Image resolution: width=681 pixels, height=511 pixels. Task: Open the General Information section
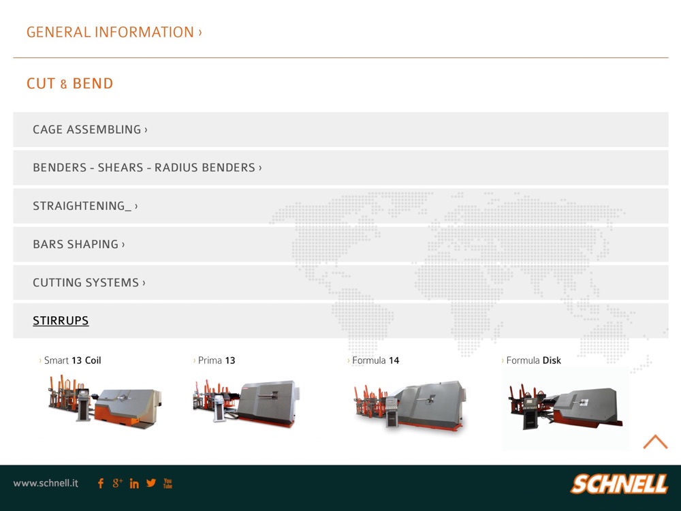coord(114,32)
